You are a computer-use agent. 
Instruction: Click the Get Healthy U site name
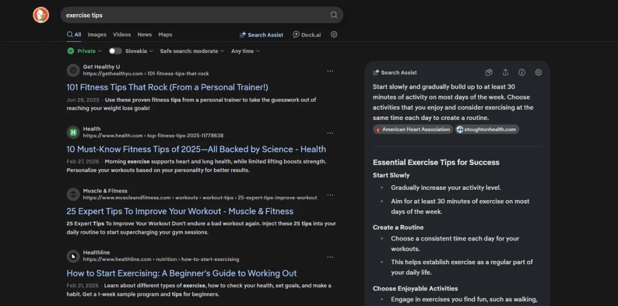[x=101, y=67]
